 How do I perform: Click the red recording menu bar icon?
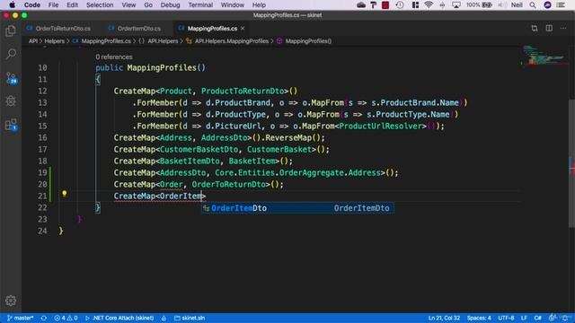click(385, 4)
